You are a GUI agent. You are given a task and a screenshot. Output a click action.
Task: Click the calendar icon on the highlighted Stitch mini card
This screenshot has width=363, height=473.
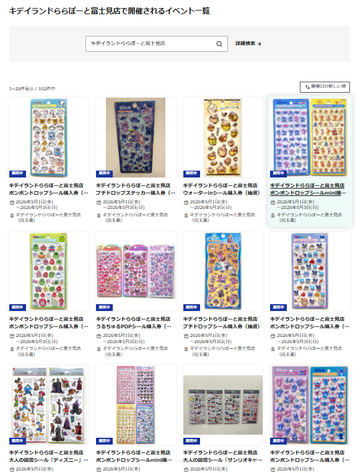(x=273, y=202)
